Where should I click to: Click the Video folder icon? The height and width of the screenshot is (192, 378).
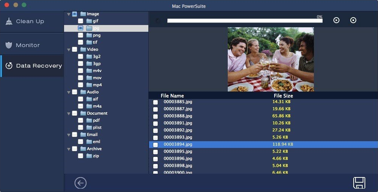[x=83, y=49]
